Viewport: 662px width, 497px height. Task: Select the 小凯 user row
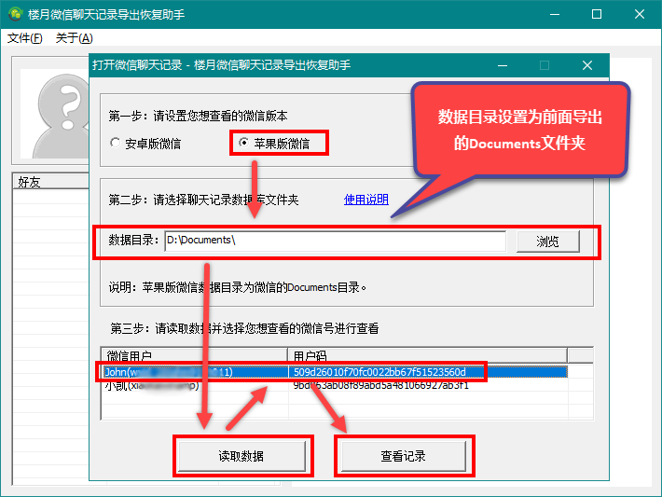(x=194, y=385)
